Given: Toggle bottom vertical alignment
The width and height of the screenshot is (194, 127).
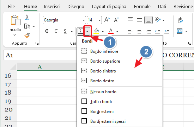Looking at the screenshot, I should [148, 20].
